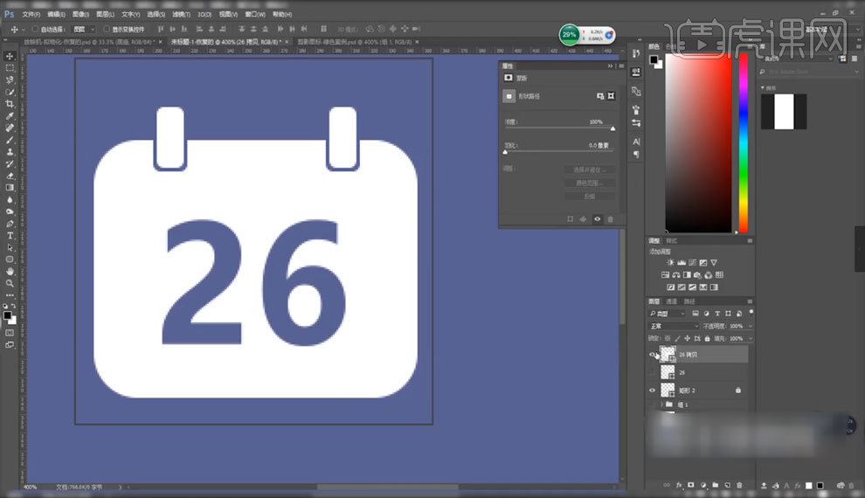Adjust the density slider at 100%
This screenshot has height=498, width=865.
[612, 128]
